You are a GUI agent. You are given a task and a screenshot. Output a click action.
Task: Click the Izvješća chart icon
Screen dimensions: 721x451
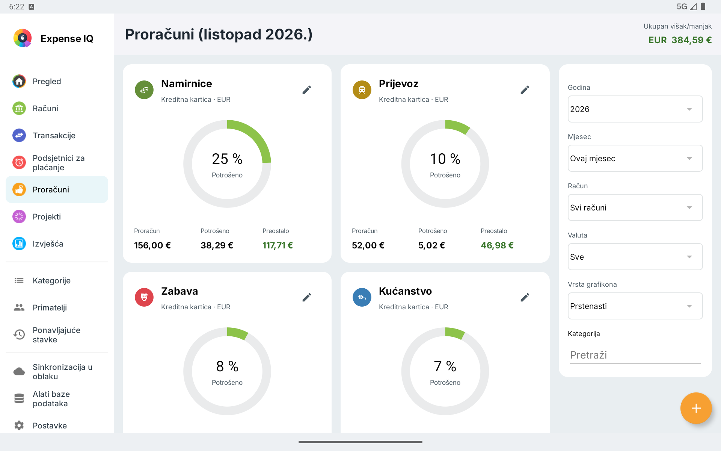19,244
